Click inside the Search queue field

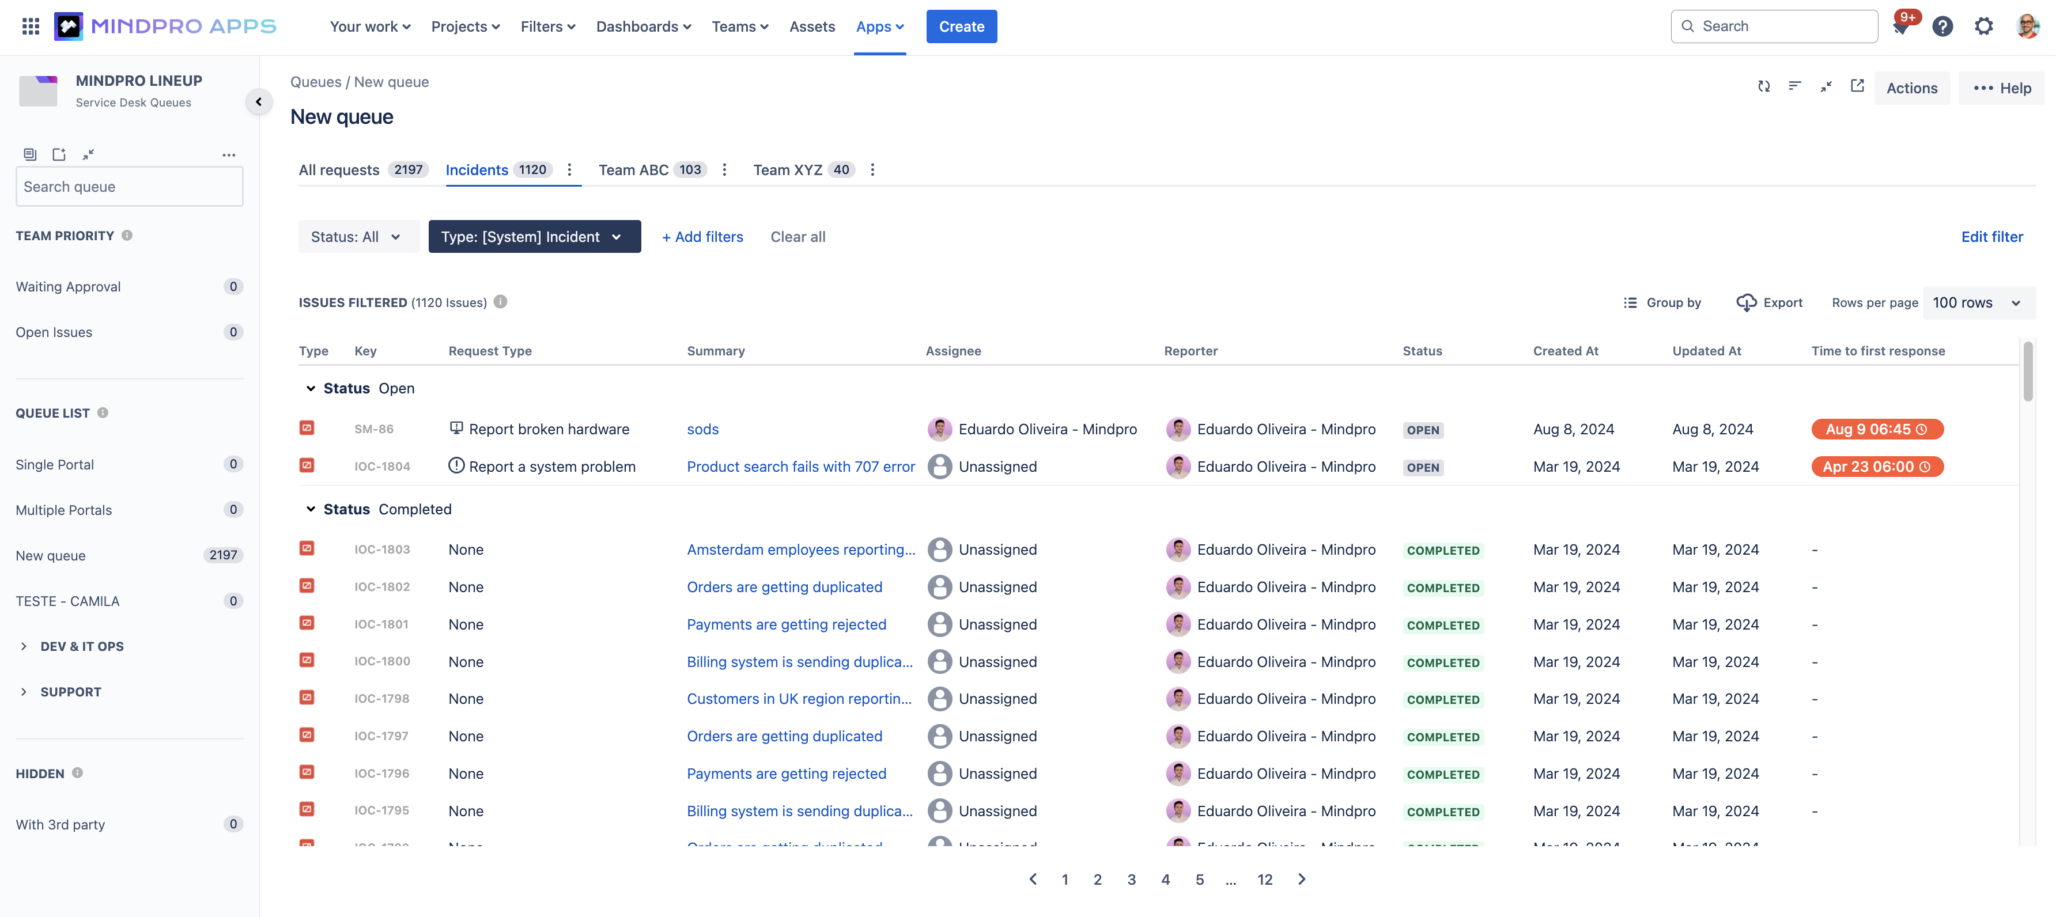(128, 186)
